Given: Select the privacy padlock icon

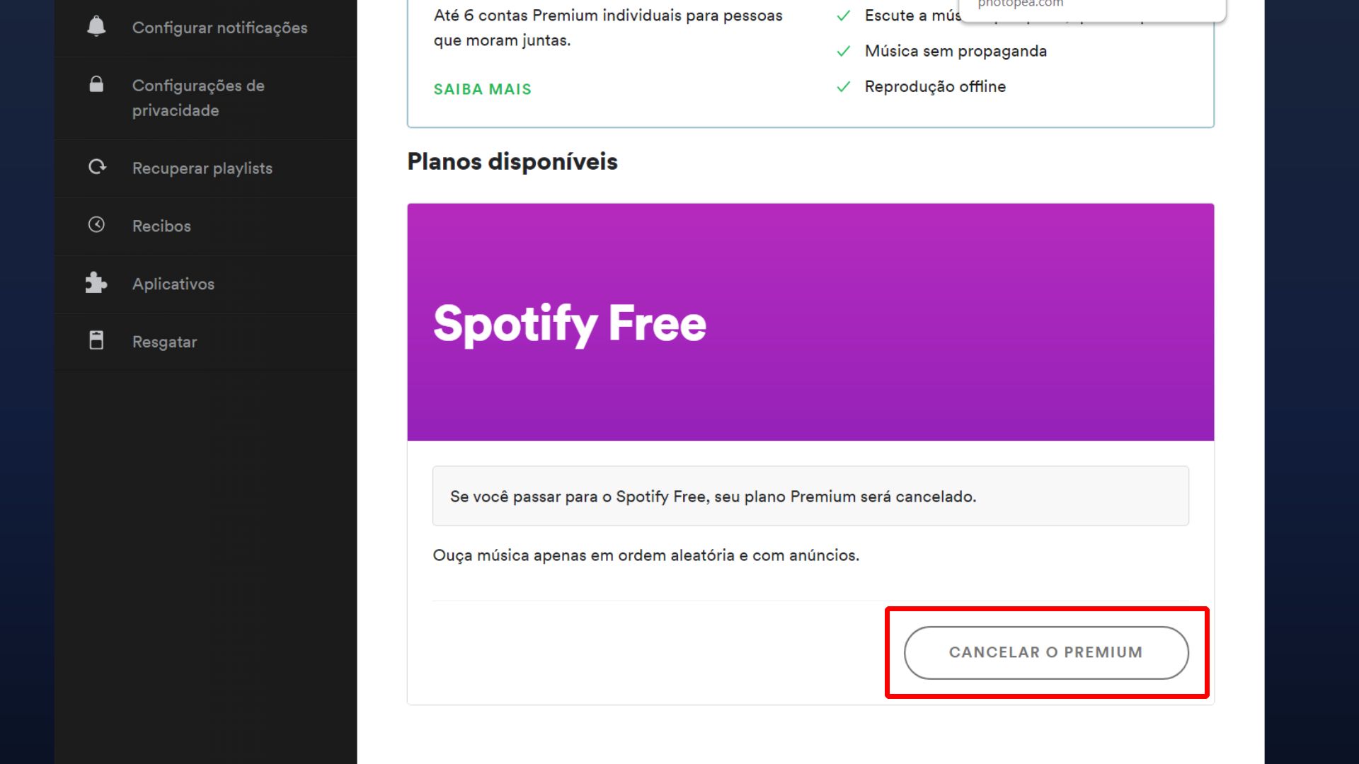Looking at the screenshot, I should (x=96, y=84).
